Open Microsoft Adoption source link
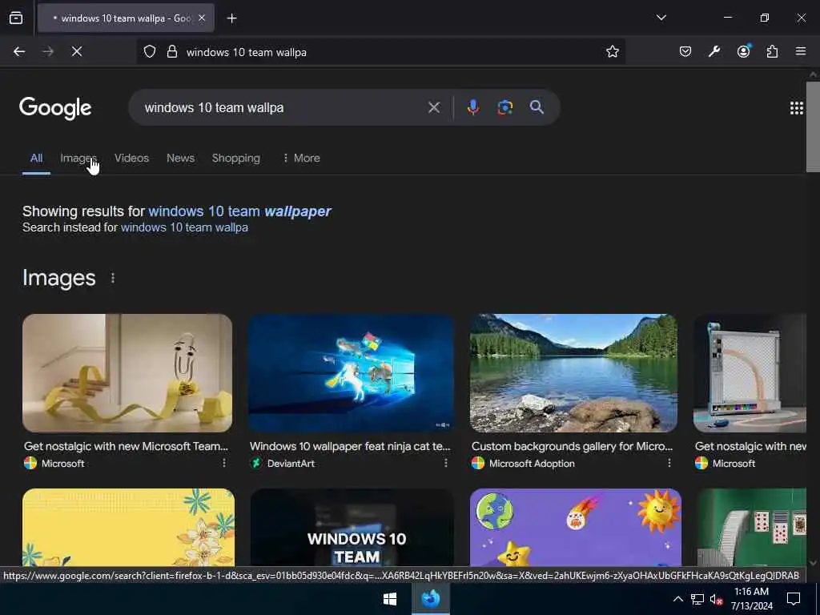This screenshot has width=820, height=615. tap(532, 464)
